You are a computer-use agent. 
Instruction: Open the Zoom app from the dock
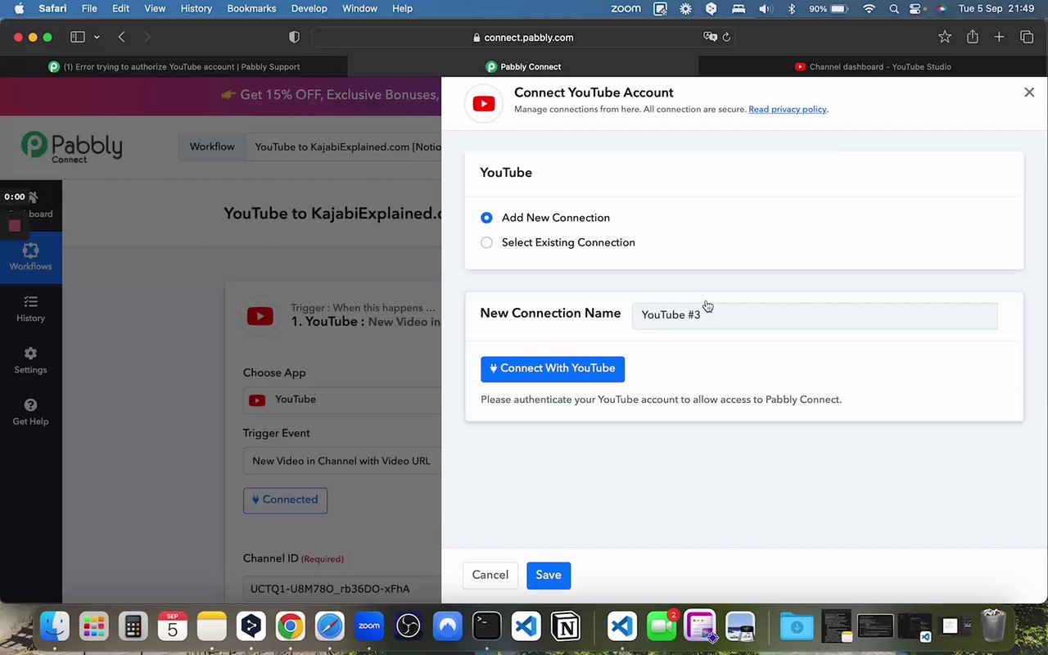(369, 627)
